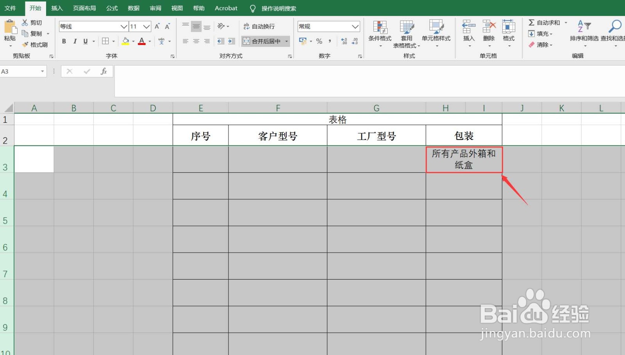Toggle bold formatting for selected cell

tap(64, 41)
